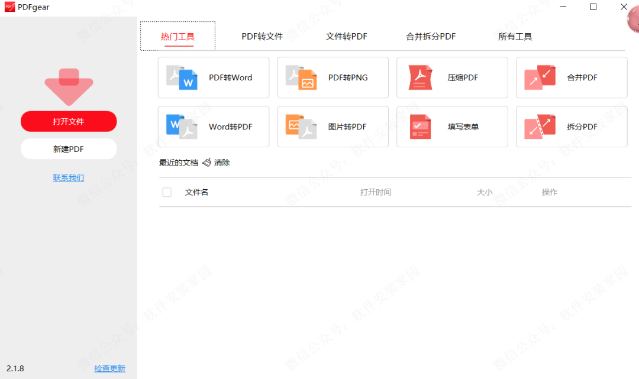Image resolution: width=639 pixels, height=379 pixels.
Task: Click the 打开文件 button
Action: tap(69, 121)
